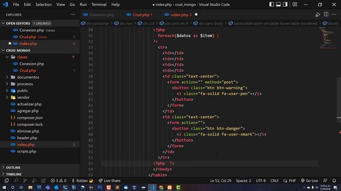This screenshot has width=341, height=191.
Task: Click the Chrome icon on the taskbar
Action: [161, 187]
